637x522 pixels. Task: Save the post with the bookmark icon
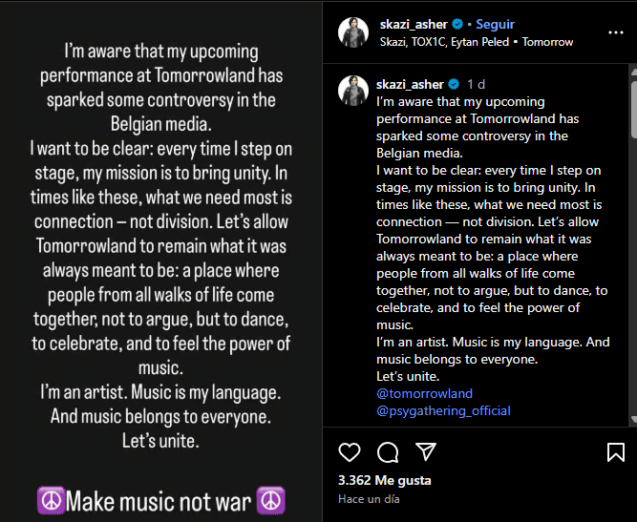[x=616, y=451]
